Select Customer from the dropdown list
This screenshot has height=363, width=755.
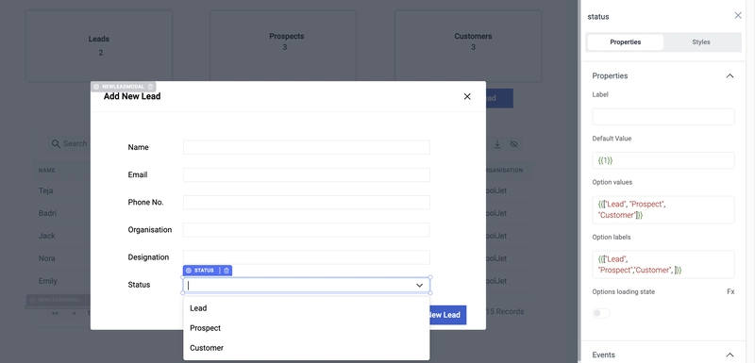pos(306,348)
